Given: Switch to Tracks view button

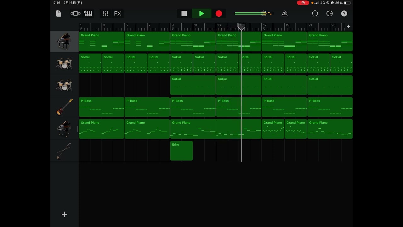Looking at the screenshot, I should pyautogui.click(x=76, y=14).
